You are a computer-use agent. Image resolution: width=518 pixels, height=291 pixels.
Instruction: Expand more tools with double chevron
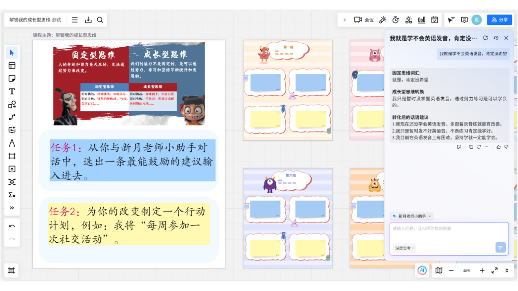coord(12,208)
